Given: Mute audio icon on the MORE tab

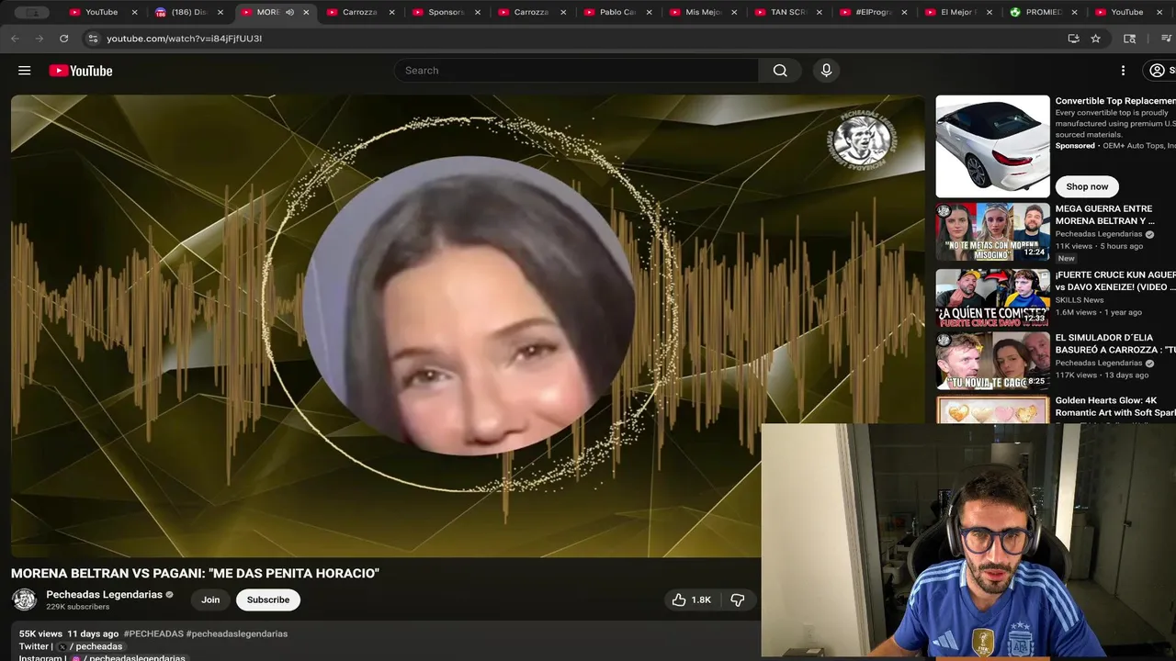Looking at the screenshot, I should click(290, 12).
